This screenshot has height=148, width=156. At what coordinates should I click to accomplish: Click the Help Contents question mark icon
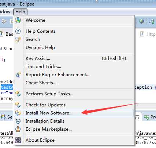tap(18, 31)
